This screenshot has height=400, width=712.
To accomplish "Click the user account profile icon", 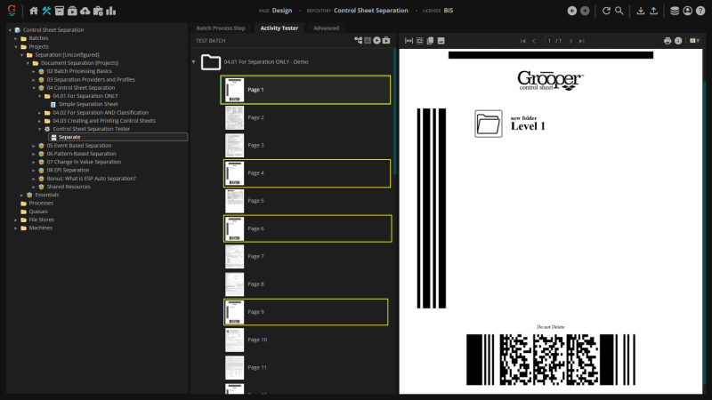I will click(687, 11).
